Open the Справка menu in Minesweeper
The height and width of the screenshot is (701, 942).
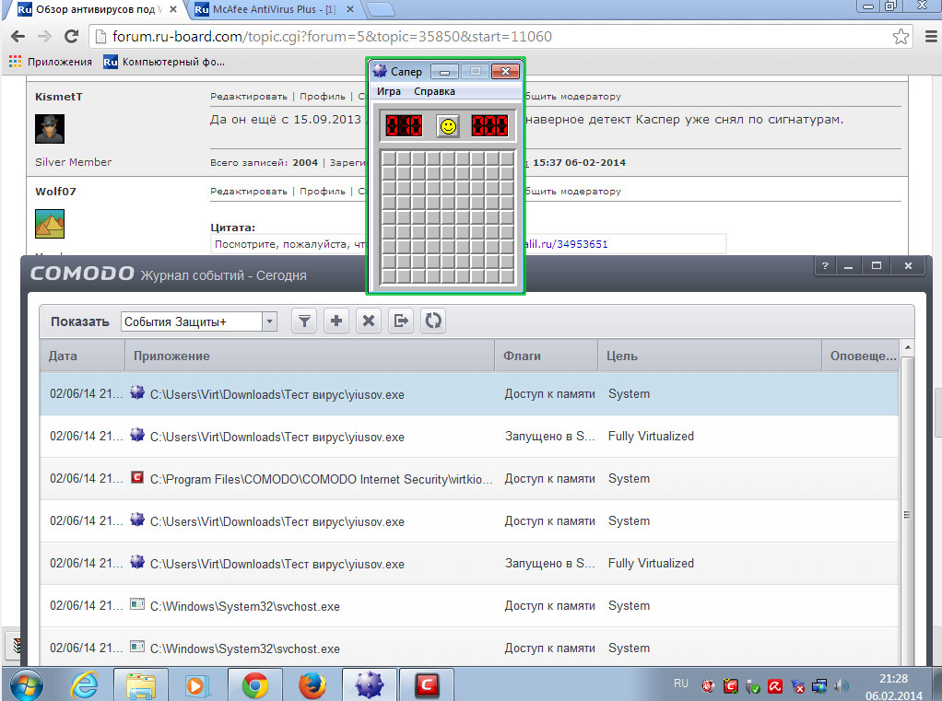pyautogui.click(x=434, y=91)
